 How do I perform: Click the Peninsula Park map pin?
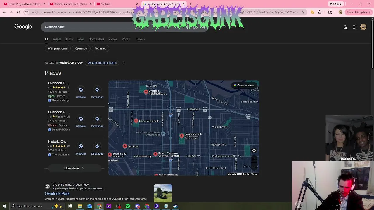click(x=182, y=136)
